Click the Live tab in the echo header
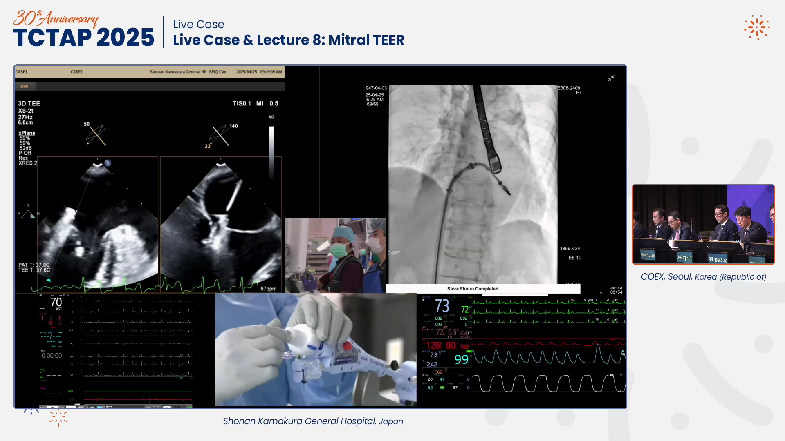This screenshot has height=441, width=785. [x=25, y=86]
